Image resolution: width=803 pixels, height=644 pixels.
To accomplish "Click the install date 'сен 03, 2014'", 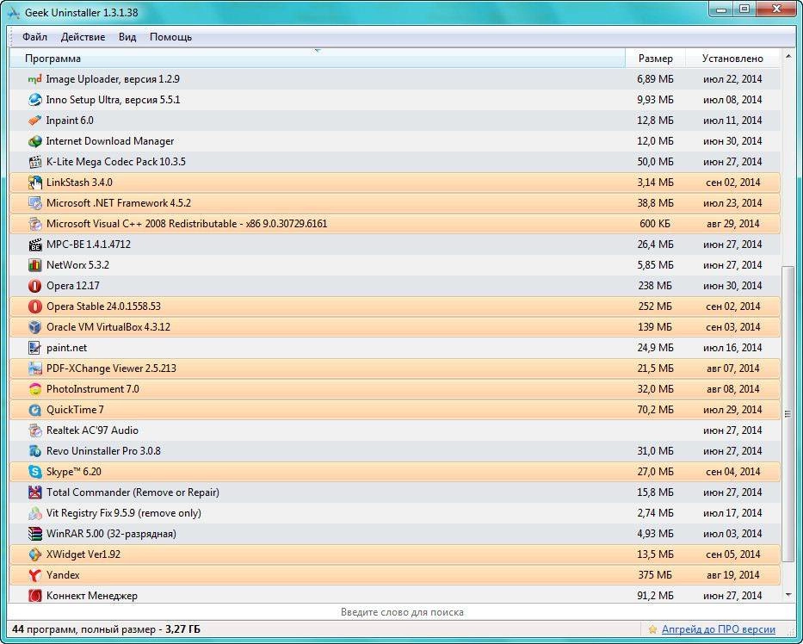I will pos(732,327).
